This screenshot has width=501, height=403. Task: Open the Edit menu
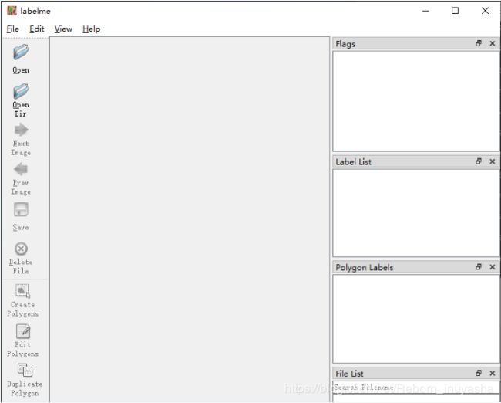point(37,29)
